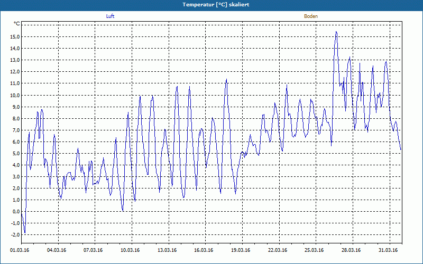423x264 pixels.
Task: Click the 31.03.16 date label
Action: [388, 250]
